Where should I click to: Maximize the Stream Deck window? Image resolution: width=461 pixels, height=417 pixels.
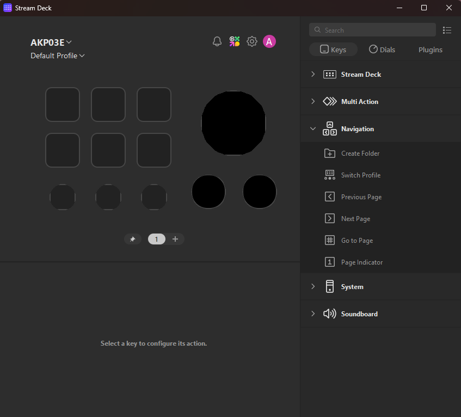424,8
